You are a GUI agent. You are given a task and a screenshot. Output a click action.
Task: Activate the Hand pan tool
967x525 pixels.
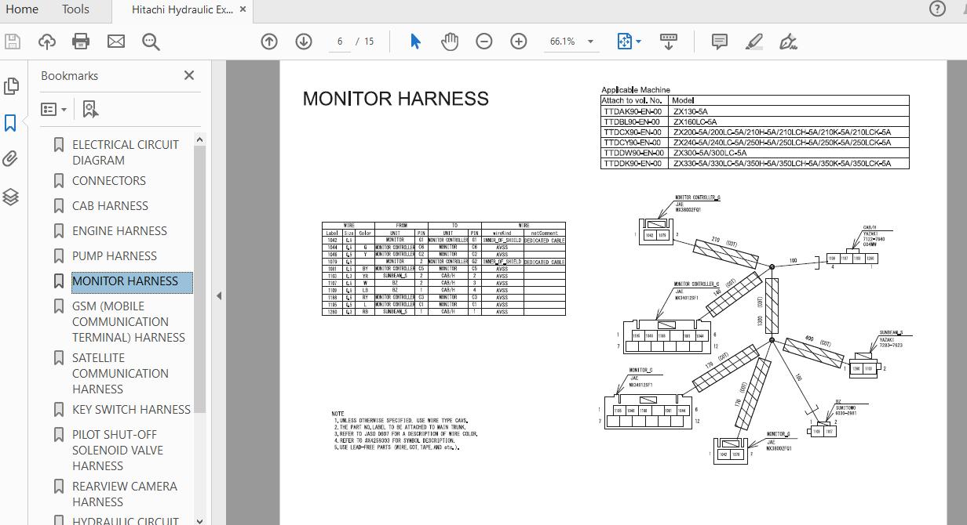[x=450, y=42]
